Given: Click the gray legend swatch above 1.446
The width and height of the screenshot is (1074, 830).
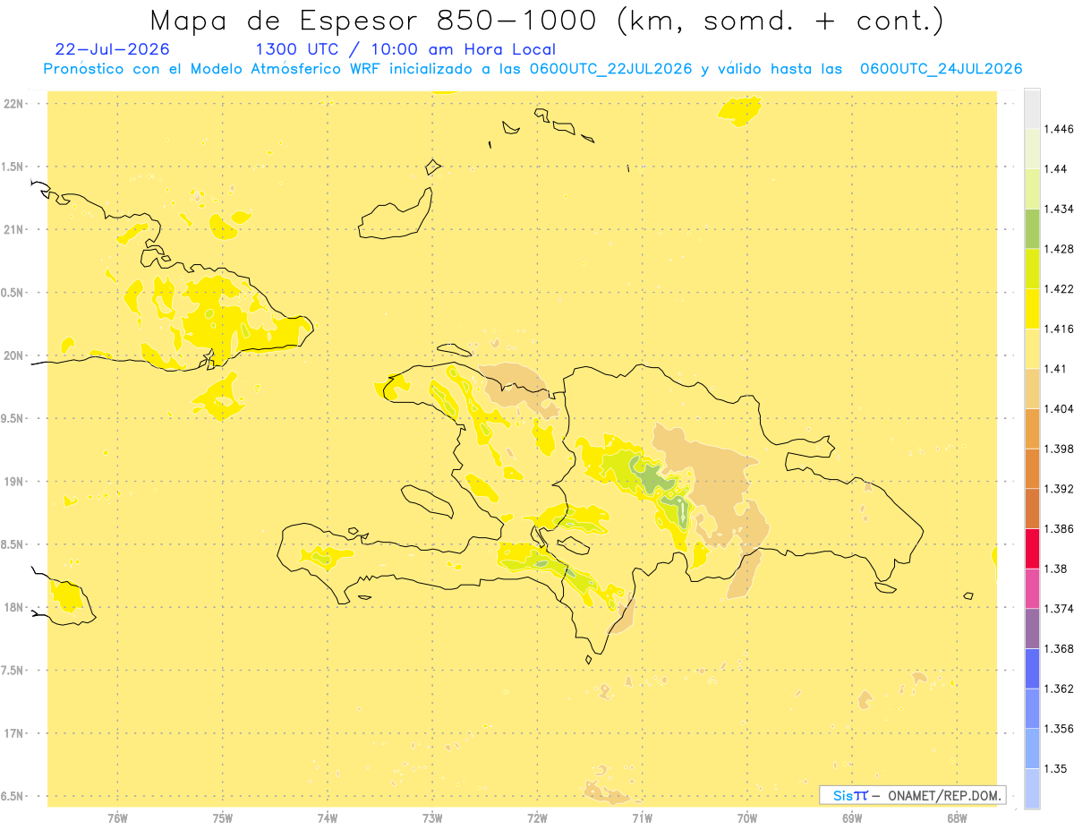Looking at the screenshot, I should [1032, 108].
